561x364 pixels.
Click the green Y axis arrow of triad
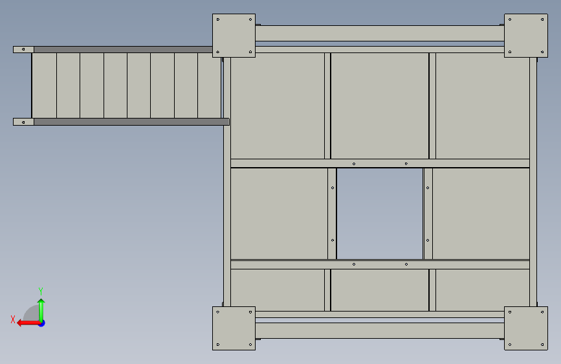[x=41, y=311]
